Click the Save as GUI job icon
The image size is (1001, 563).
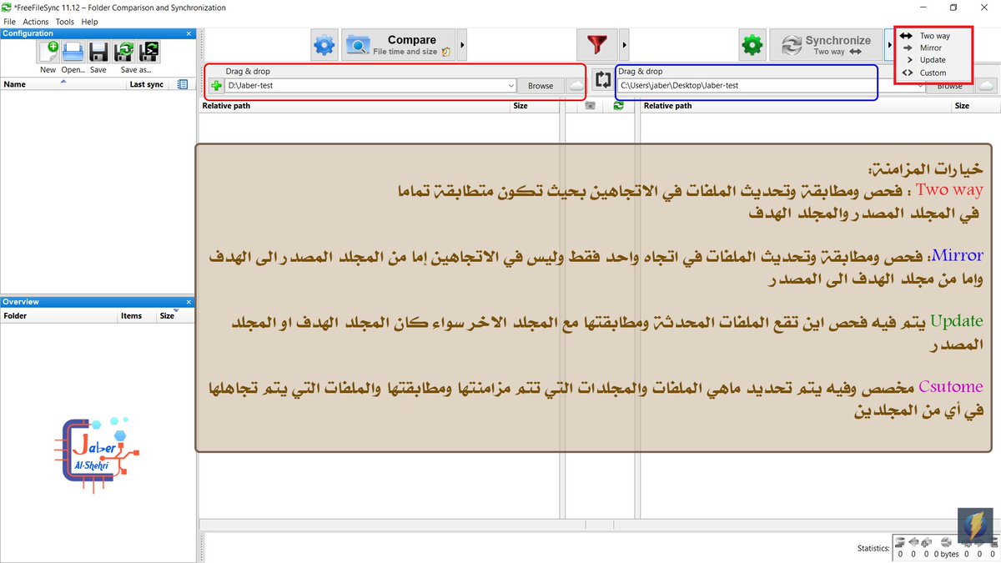coord(124,52)
